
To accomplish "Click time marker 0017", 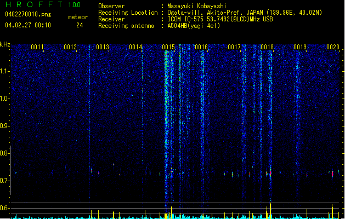I will tap(234, 47).
